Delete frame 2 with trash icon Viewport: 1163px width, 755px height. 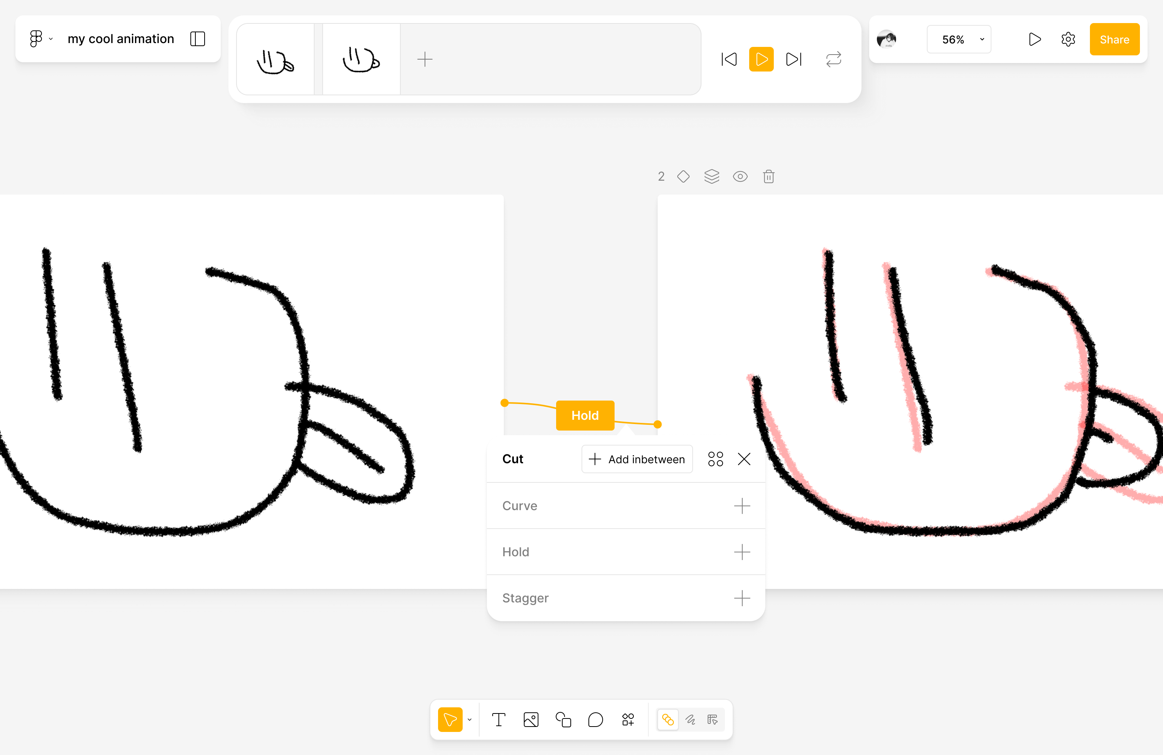pos(768,176)
